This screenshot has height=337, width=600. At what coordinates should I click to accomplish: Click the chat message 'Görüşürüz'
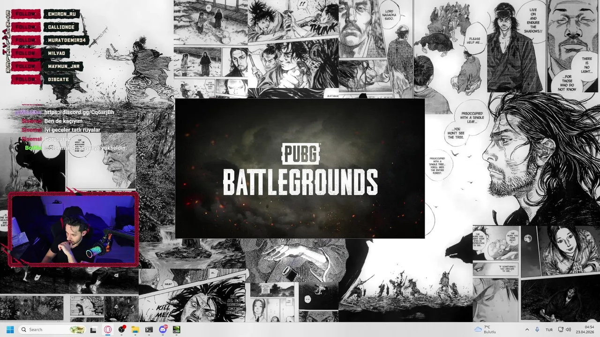[57, 139]
